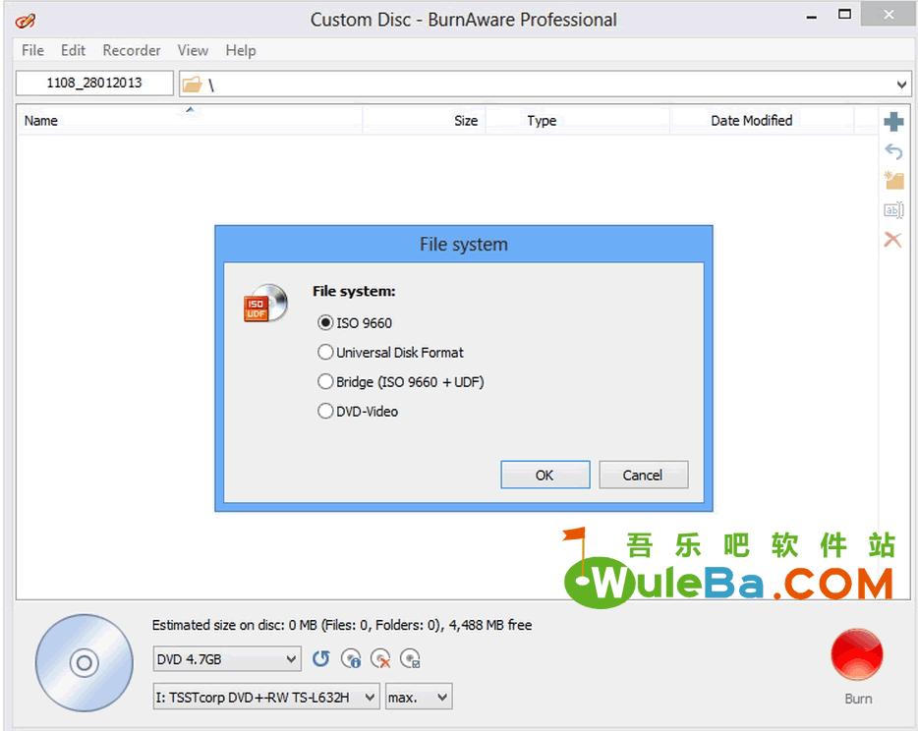
Task: Click the red X delete icon
Action: tap(892, 240)
